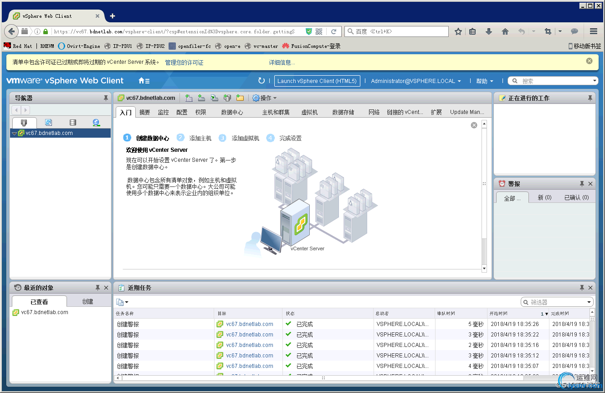Reload the page in Firefox
Image resolution: width=605 pixels, height=393 pixels.
pos(333,31)
